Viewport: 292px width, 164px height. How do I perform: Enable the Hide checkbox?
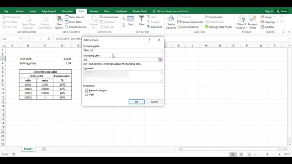[86, 94]
